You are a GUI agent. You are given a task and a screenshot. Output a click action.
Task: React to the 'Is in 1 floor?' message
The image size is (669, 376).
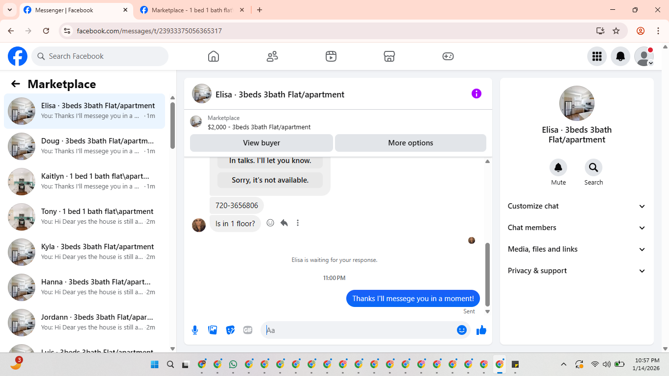click(x=270, y=223)
